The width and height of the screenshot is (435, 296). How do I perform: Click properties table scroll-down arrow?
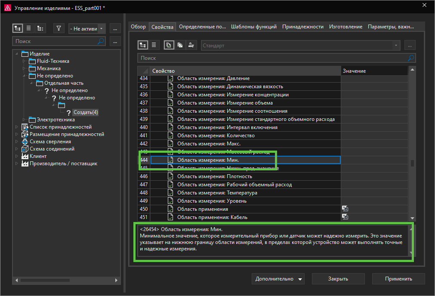coord(412,218)
